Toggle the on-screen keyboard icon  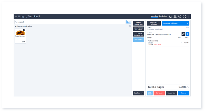point(129,22)
